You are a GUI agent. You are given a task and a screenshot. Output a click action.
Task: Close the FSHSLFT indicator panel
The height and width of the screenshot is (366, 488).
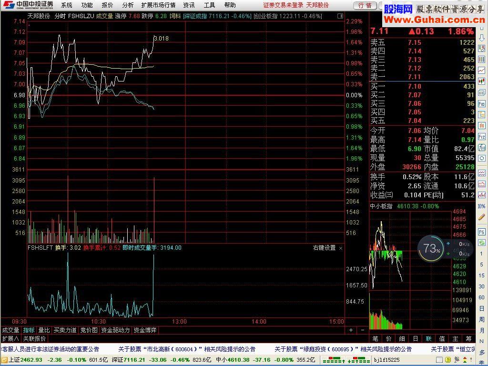point(340,248)
